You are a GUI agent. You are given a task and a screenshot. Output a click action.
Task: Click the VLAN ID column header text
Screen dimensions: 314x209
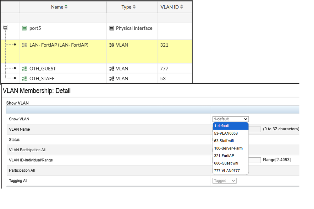(x=170, y=7)
